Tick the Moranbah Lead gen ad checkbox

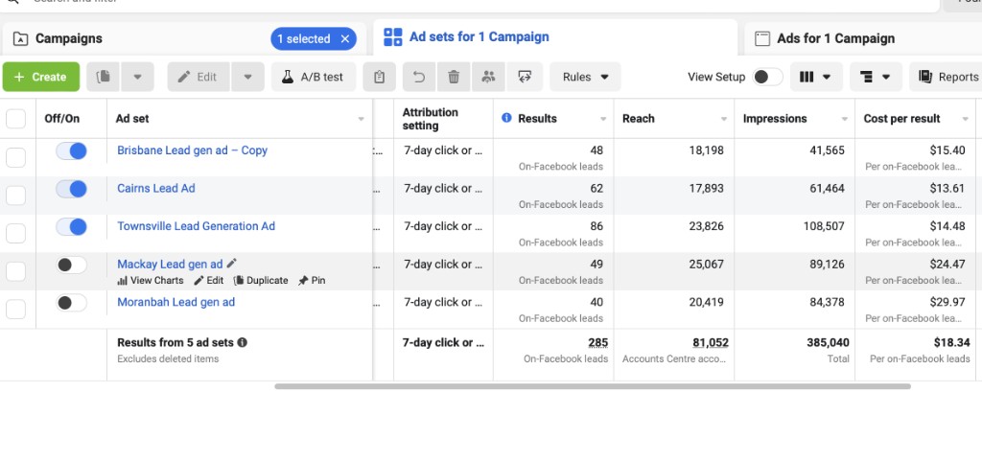click(x=15, y=310)
